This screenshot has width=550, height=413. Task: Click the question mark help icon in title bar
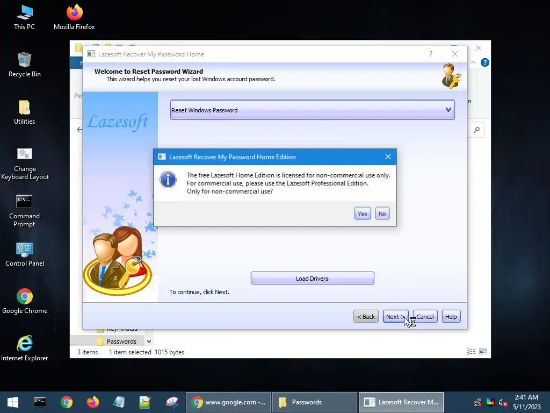point(431,54)
